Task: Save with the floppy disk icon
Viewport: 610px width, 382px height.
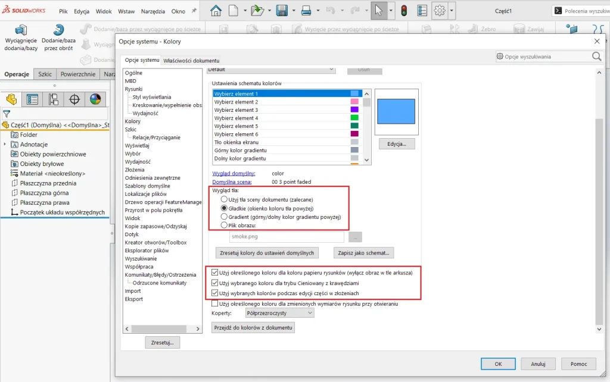Action: 282,11
